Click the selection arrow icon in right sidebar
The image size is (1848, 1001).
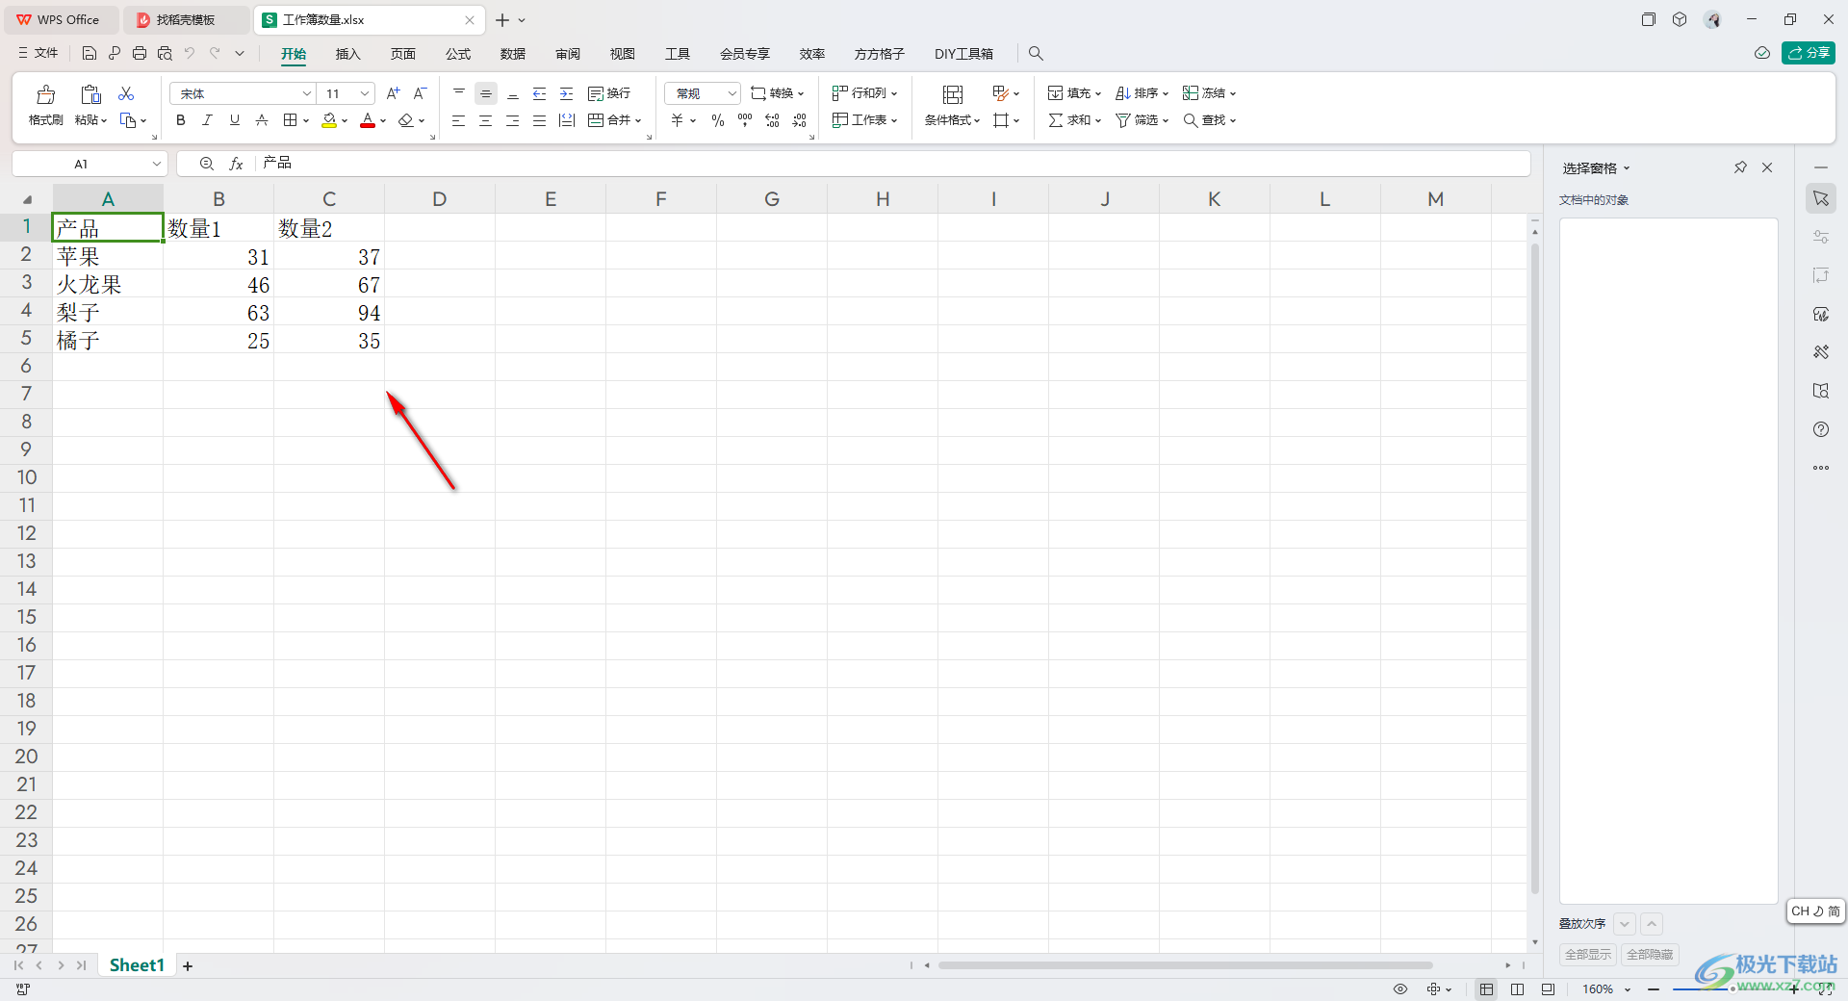pyautogui.click(x=1821, y=198)
